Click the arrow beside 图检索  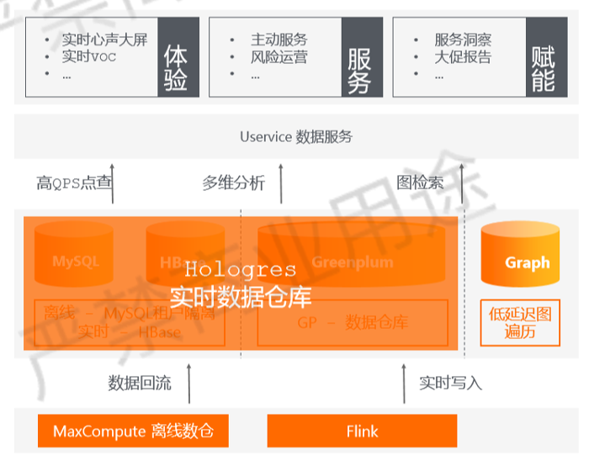point(462,183)
